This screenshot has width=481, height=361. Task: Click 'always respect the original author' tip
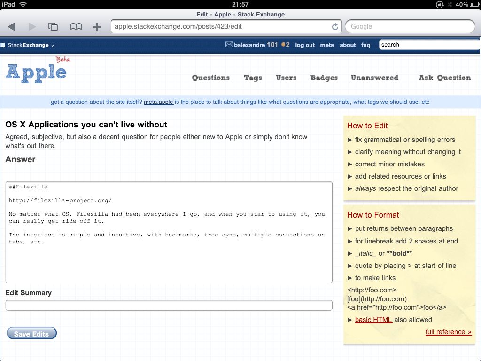(x=406, y=188)
